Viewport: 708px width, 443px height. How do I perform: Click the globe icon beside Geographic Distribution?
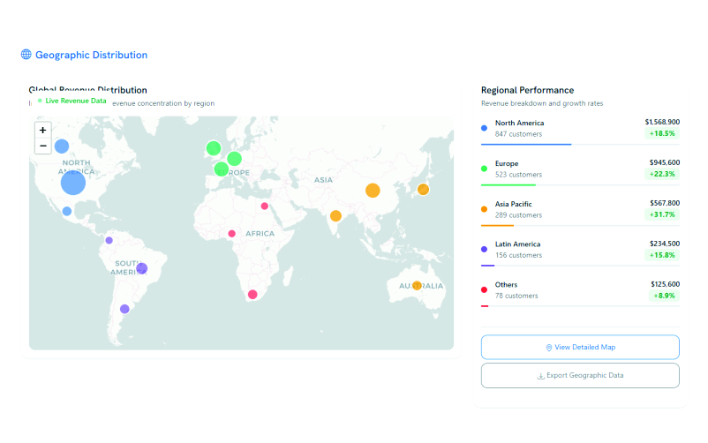(26, 55)
